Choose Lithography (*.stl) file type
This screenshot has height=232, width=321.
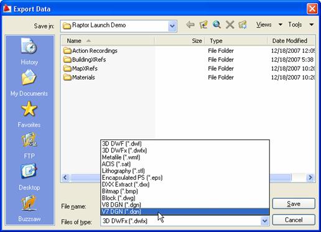(185, 171)
